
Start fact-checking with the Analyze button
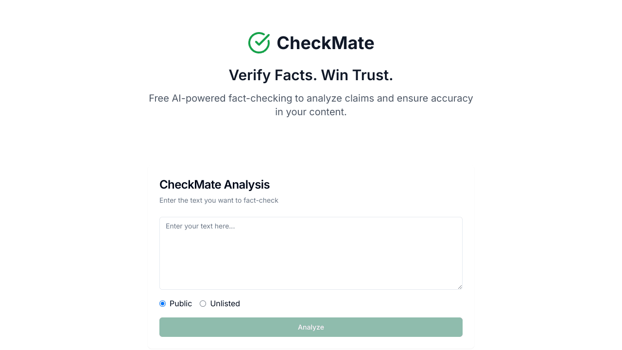[x=311, y=327]
